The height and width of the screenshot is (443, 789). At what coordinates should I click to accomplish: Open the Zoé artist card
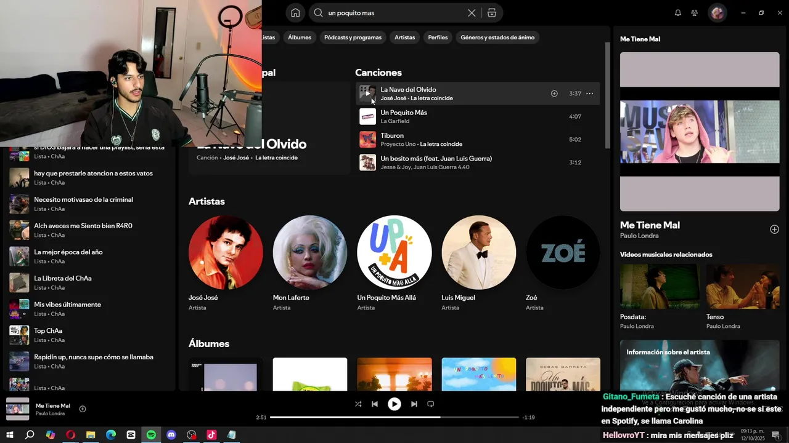tap(563, 263)
